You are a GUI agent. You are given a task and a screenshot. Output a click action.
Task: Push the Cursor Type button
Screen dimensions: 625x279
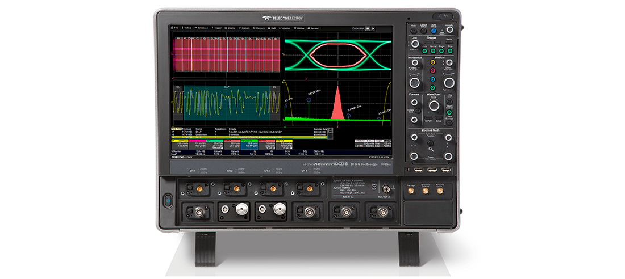click(419, 110)
